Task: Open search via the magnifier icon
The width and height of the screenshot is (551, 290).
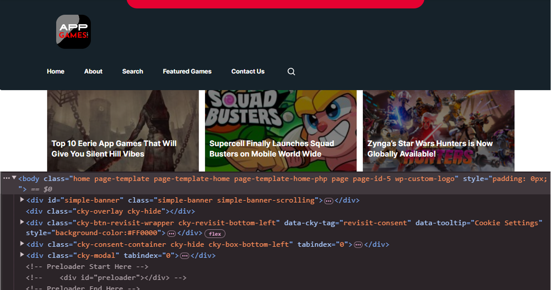Action: [x=291, y=71]
